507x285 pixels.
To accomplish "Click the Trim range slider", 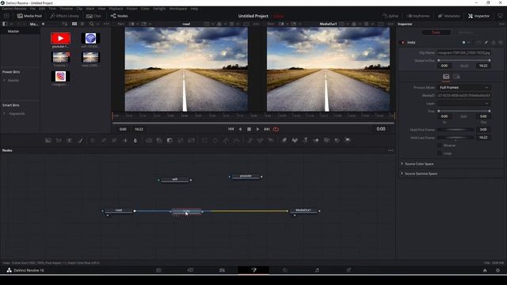I will (464, 111).
